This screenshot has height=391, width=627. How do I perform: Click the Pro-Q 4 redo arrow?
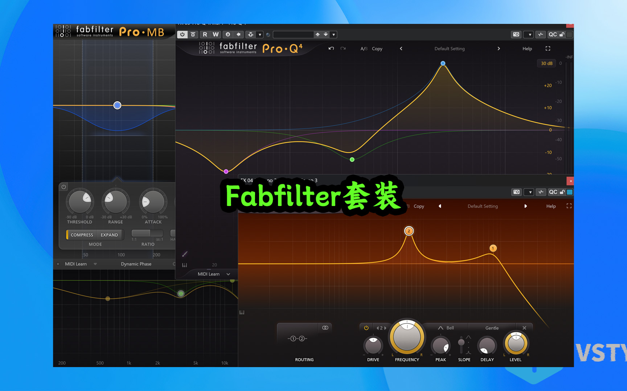click(x=343, y=49)
